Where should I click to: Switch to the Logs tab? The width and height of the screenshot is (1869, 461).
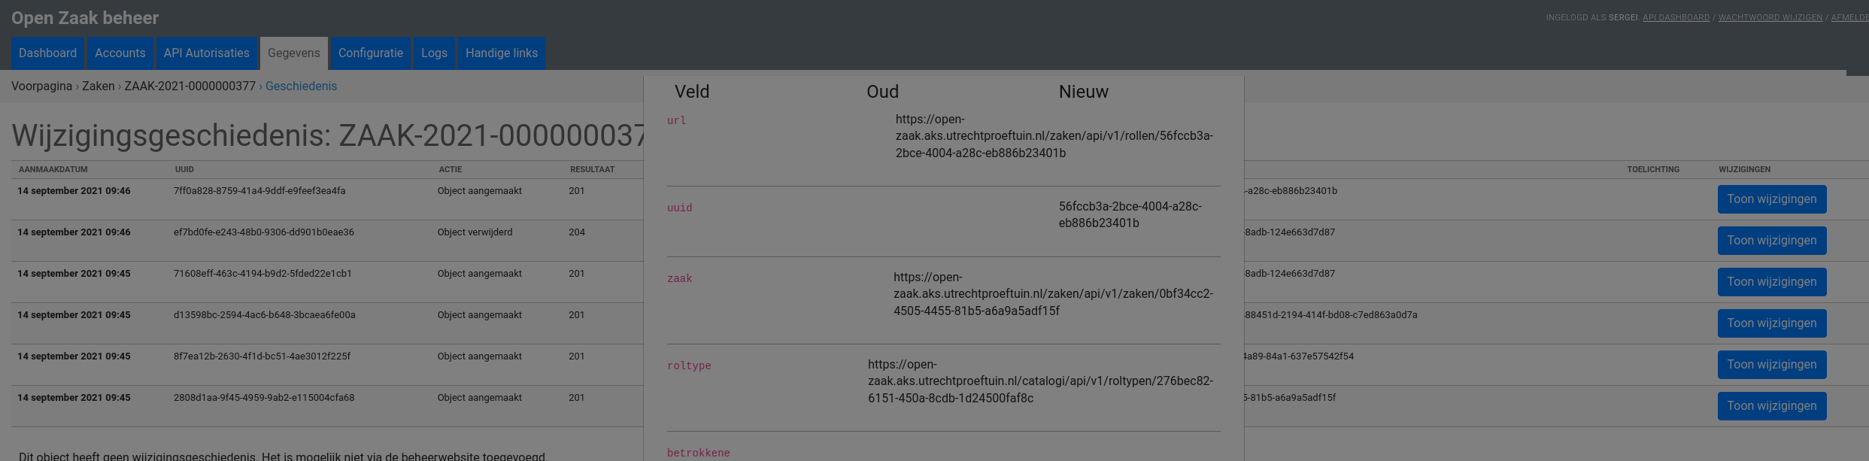434,53
